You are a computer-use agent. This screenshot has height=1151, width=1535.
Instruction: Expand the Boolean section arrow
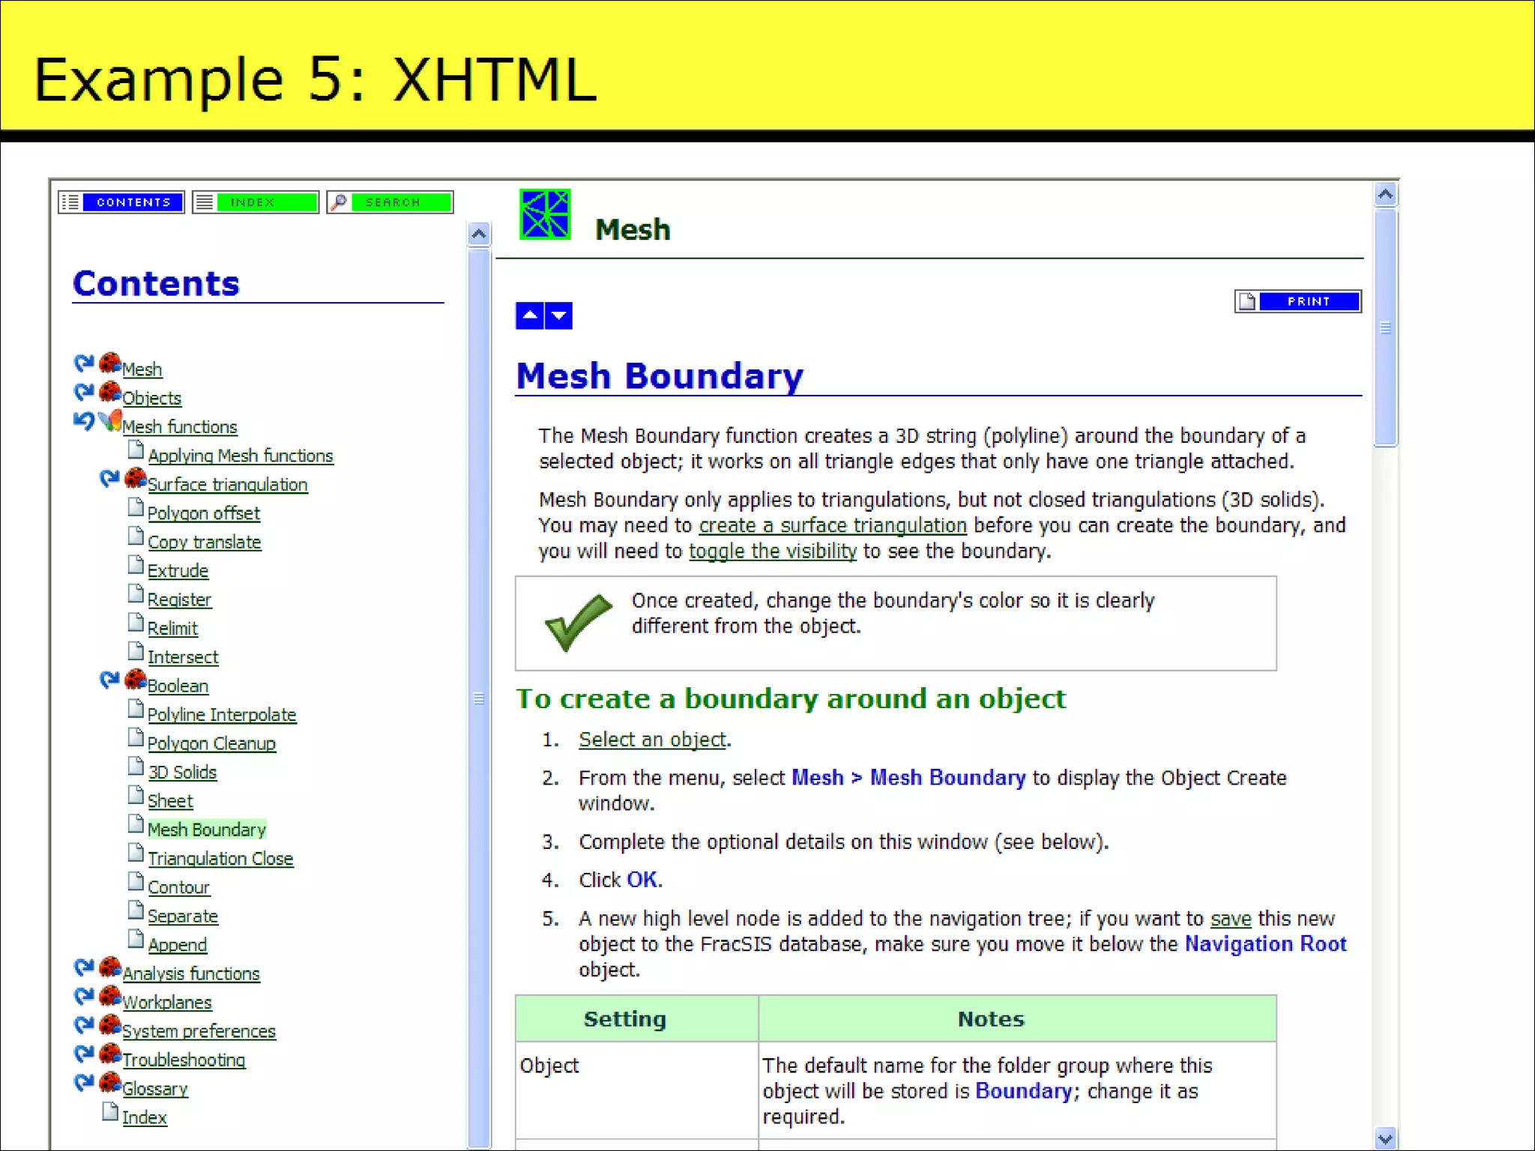point(109,680)
